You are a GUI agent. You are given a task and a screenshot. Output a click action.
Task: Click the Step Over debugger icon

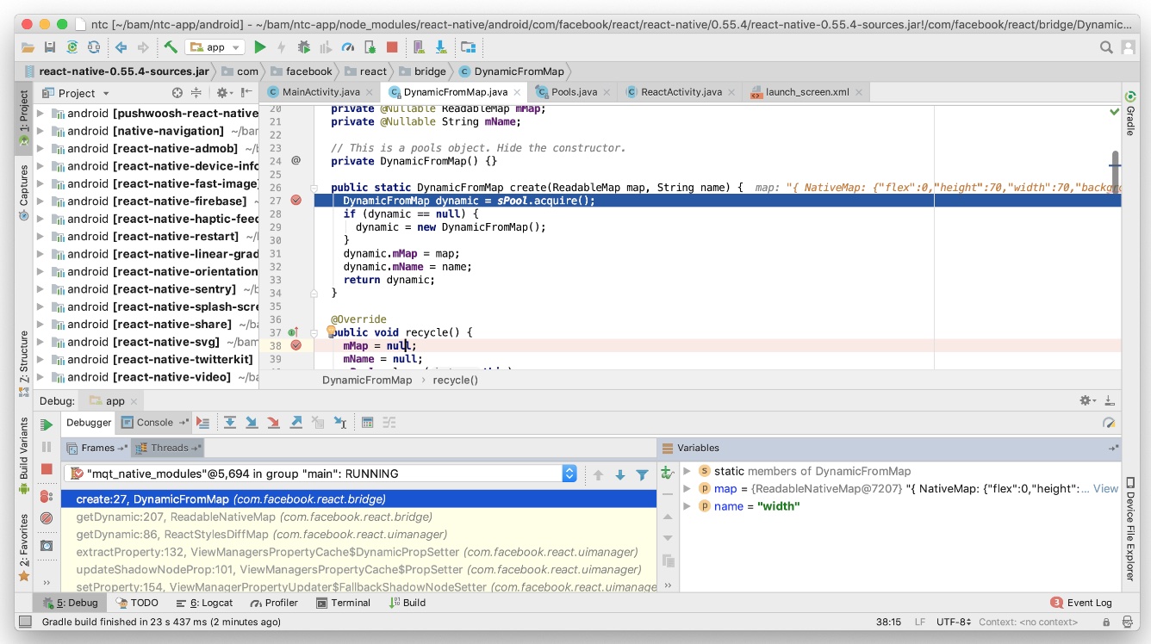point(230,423)
